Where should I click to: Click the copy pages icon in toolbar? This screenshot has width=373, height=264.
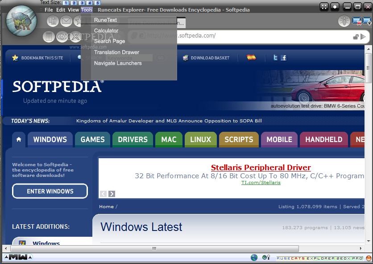pyautogui.click(x=53, y=21)
